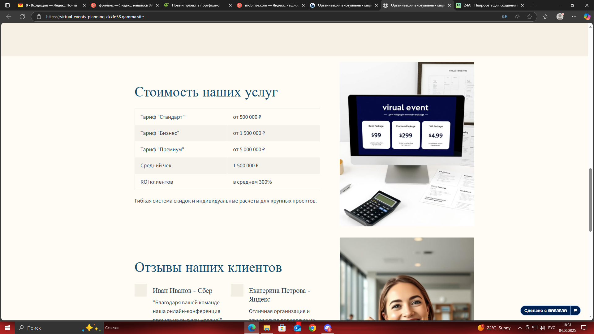Viewport: 594px width, 334px height.
Task: Open Discord from the taskbar
Action: click(x=327, y=328)
